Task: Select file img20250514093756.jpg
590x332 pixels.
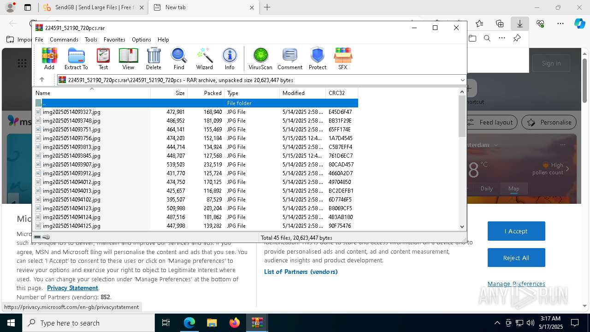Action: click(196, 138)
